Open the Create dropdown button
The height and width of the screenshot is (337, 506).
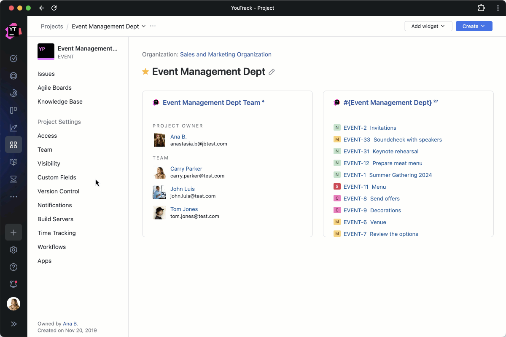click(x=474, y=26)
